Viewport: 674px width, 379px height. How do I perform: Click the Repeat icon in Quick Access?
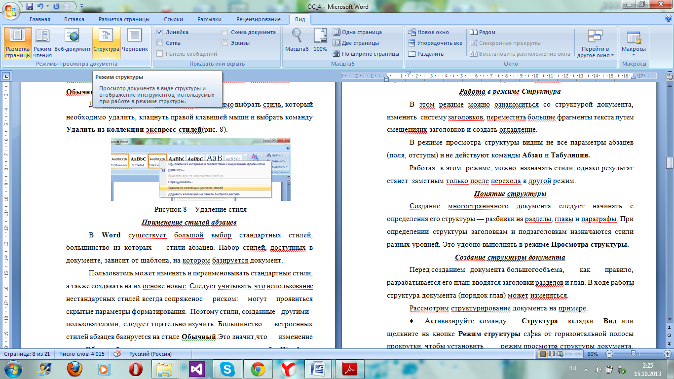[55, 6]
